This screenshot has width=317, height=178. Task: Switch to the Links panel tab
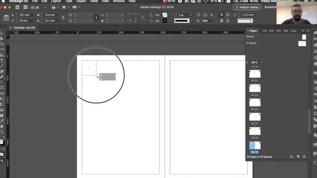[x=264, y=31]
